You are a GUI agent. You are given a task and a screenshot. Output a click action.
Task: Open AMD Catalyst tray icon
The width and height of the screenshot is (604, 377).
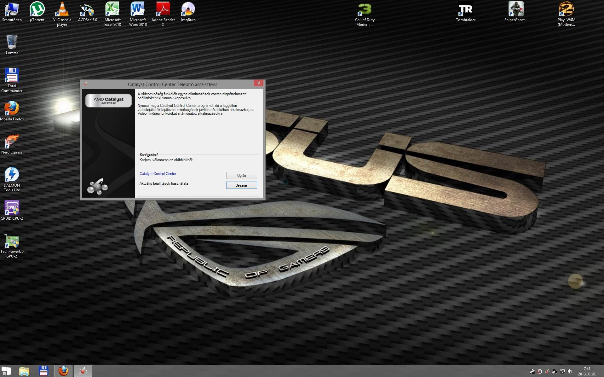[547, 371]
